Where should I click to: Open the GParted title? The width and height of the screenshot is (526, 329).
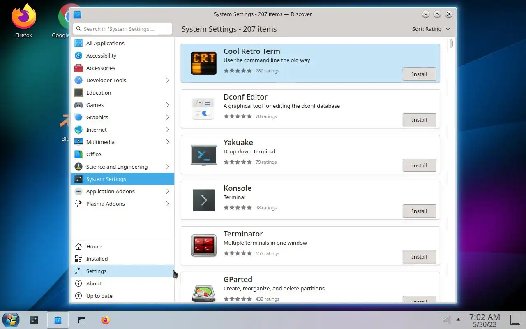tap(238, 279)
